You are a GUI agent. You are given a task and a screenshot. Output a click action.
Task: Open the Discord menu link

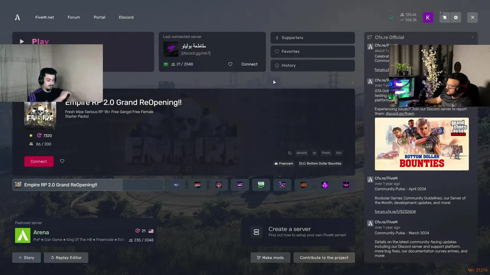tap(126, 17)
